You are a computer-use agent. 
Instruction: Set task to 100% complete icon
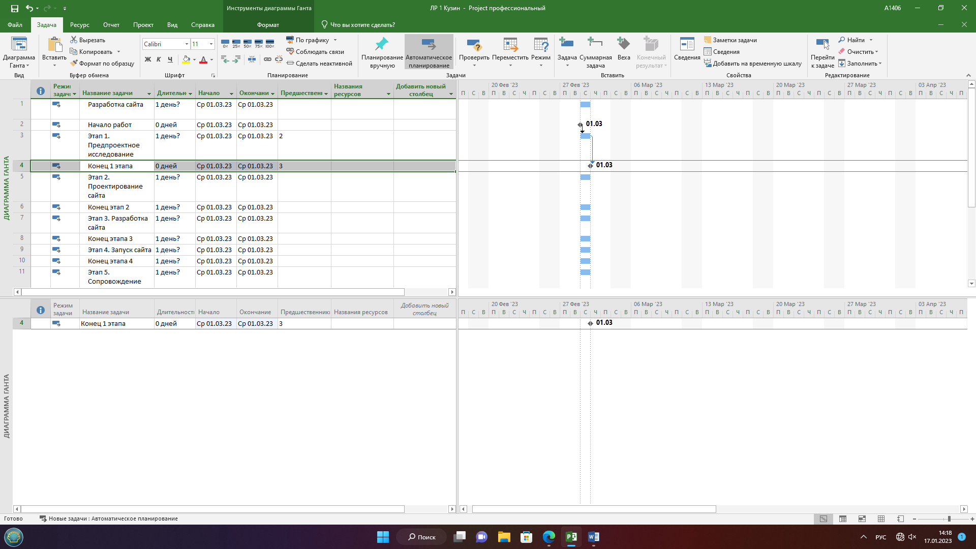tap(270, 44)
